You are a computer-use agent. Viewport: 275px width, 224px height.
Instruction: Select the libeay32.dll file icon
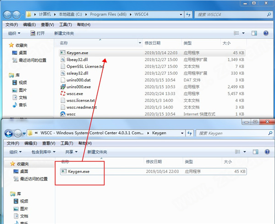point(63,59)
